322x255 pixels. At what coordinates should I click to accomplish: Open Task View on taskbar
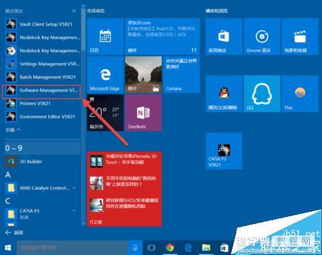click(151, 248)
